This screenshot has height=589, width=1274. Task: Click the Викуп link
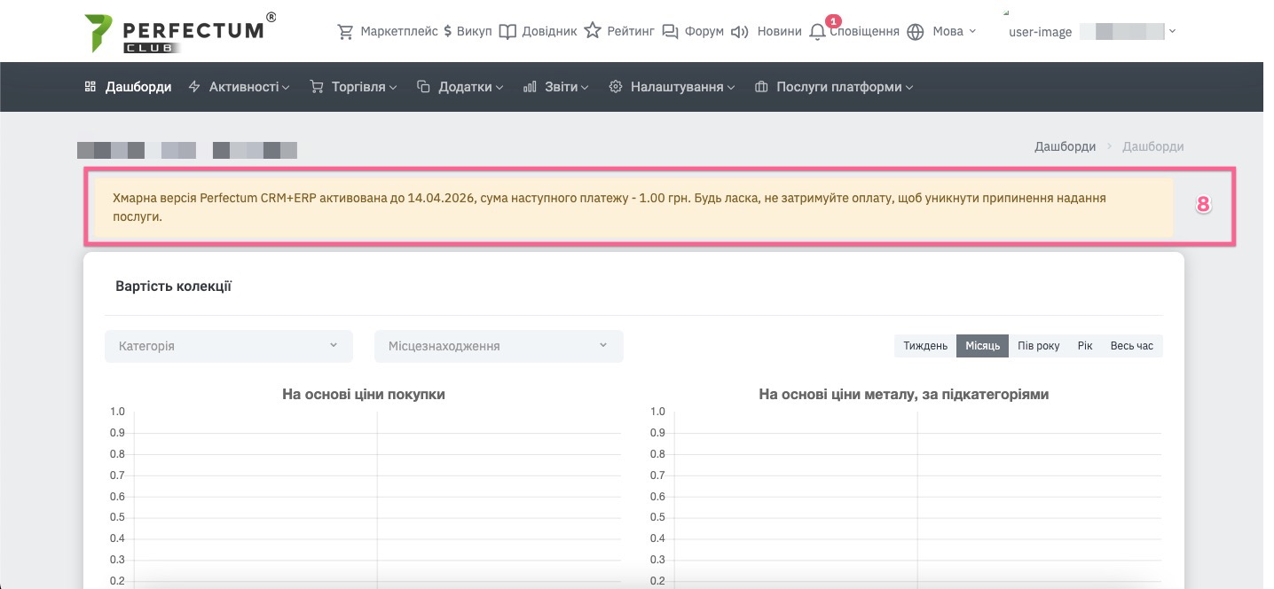click(468, 32)
